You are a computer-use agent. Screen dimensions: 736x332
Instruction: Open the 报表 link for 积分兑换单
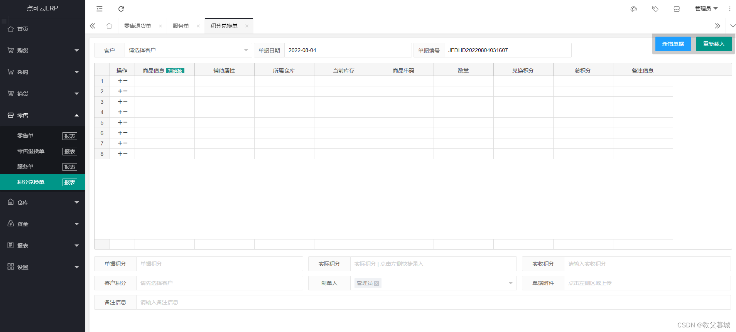pos(70,182)
